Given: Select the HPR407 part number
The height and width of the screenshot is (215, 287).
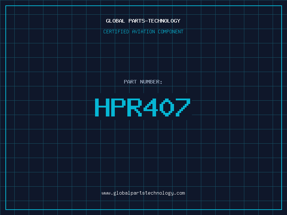Looking at the screenshot, I should (142, 107).
